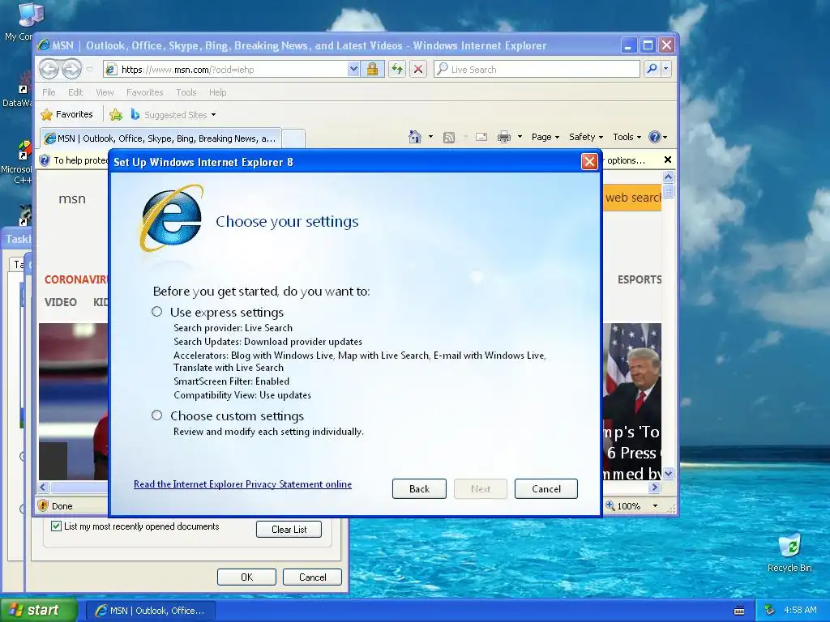The width and height of the screenshot is (830, 622).
Task: Click OK in the taskbar properties dialog
Action: pyautogui.click(x=246, y=577)
